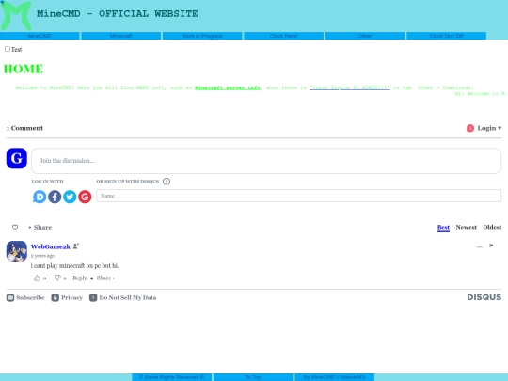
Task: Click the Privacy lock icon
Action: (56, 297)
